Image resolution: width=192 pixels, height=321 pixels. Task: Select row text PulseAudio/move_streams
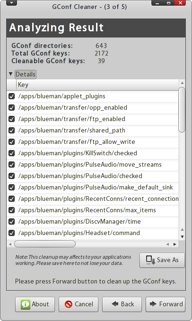click(90, 165)
